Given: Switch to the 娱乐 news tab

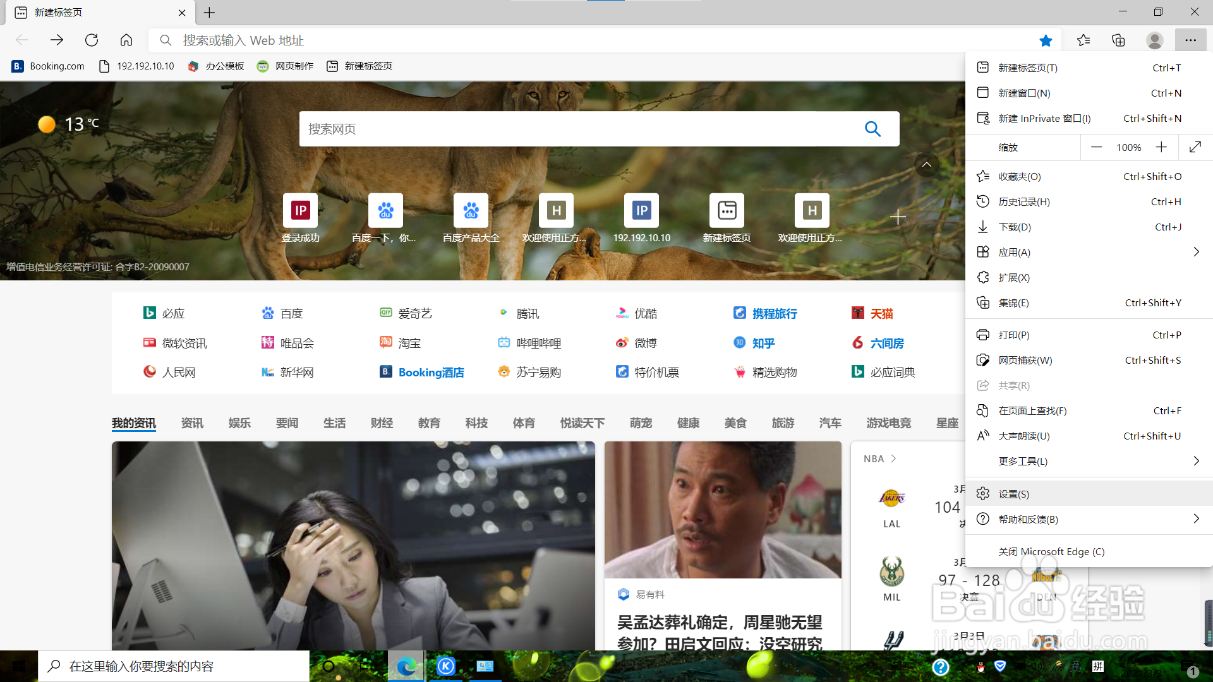Looking at the screenshot, I should click(x=239, y=423).
